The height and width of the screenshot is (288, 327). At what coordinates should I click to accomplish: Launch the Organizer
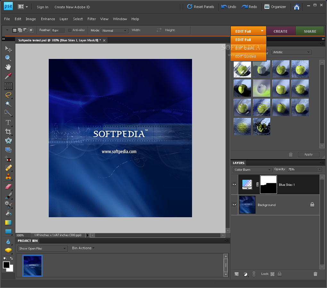pos(275,7)
